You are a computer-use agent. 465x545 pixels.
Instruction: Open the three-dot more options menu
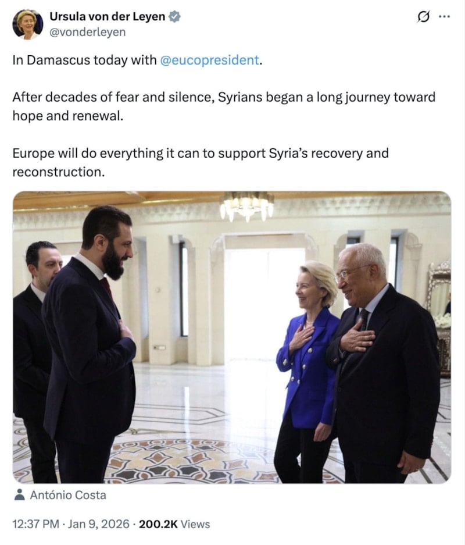pos(444,16)
